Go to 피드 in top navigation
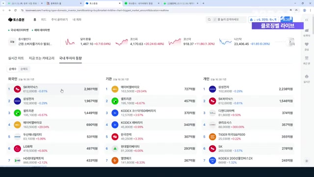The width and height of the screenshot is (314, 177). coord(44,20)
